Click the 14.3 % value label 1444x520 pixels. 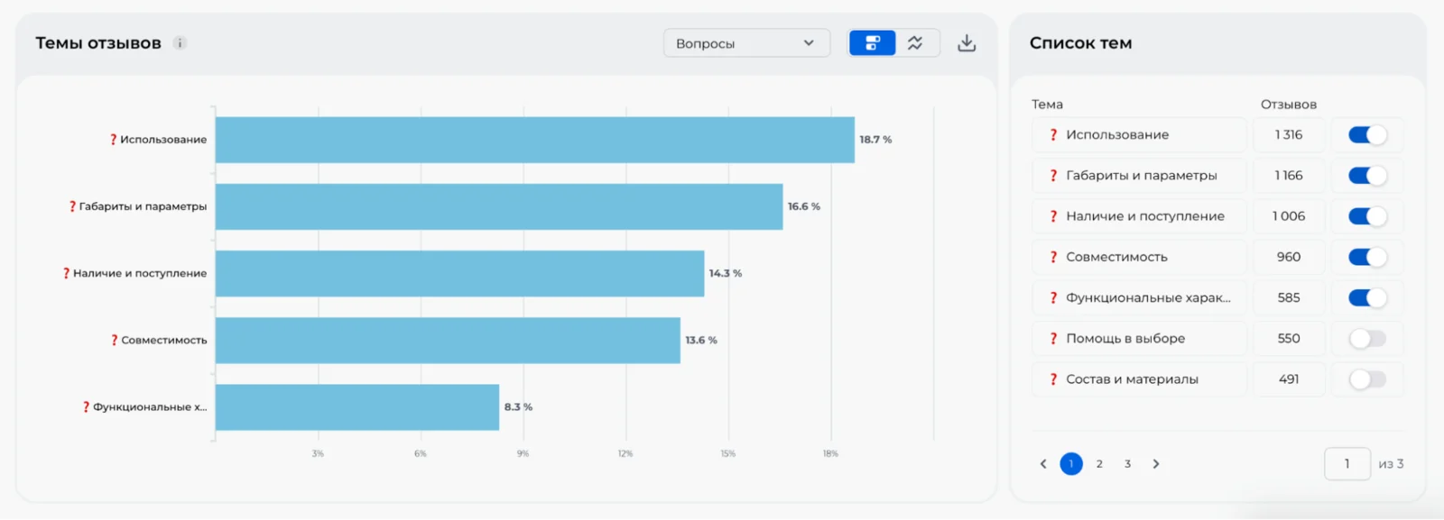click(726, 273)
